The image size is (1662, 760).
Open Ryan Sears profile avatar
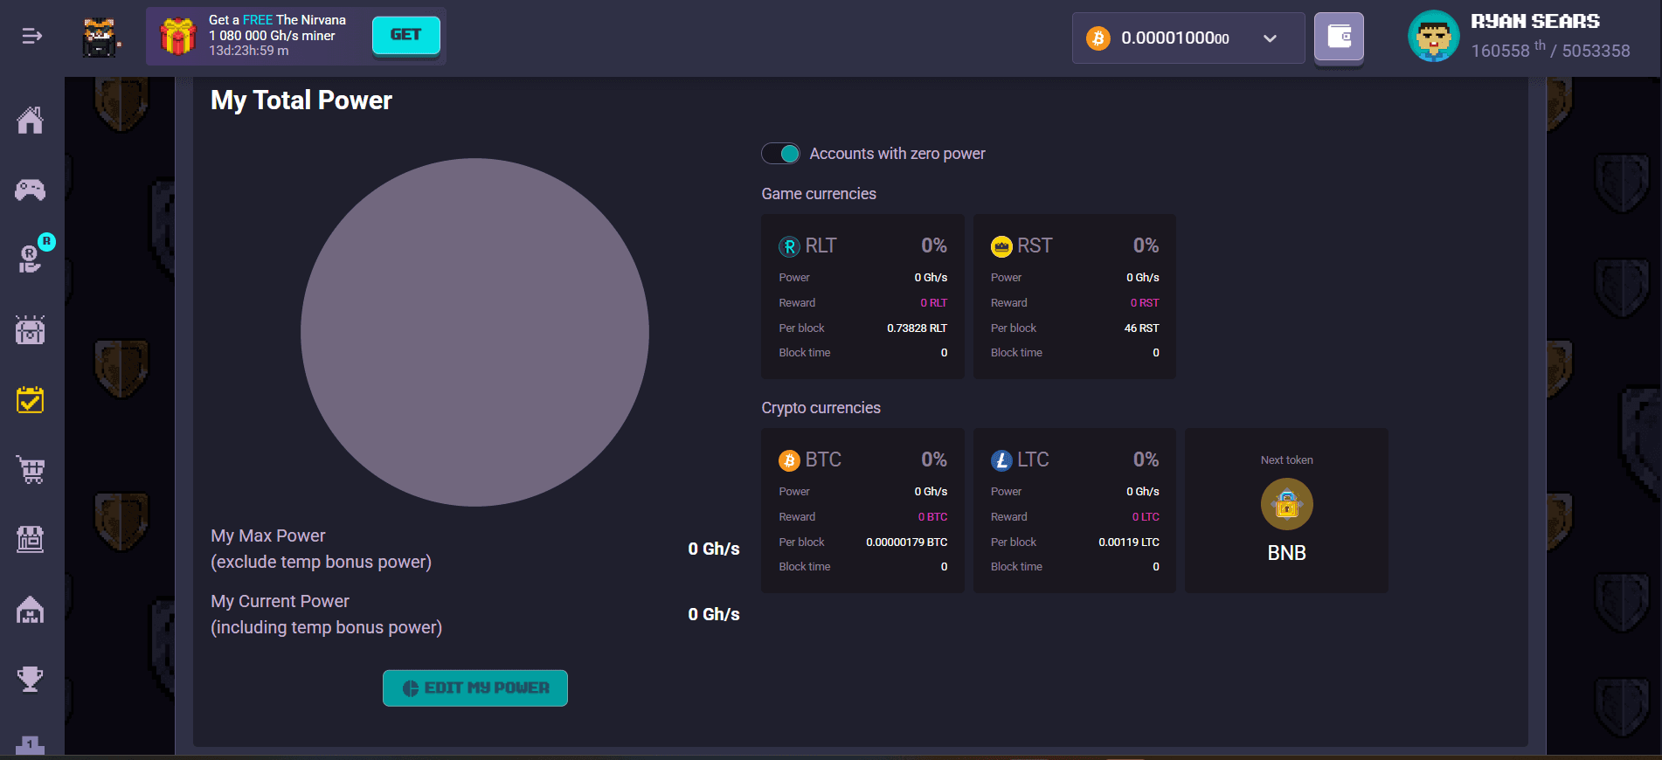pos(1433,37)
